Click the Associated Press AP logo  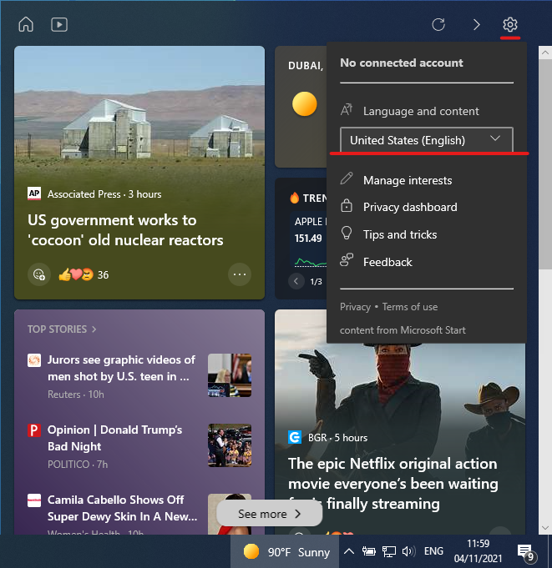(34, 194)
